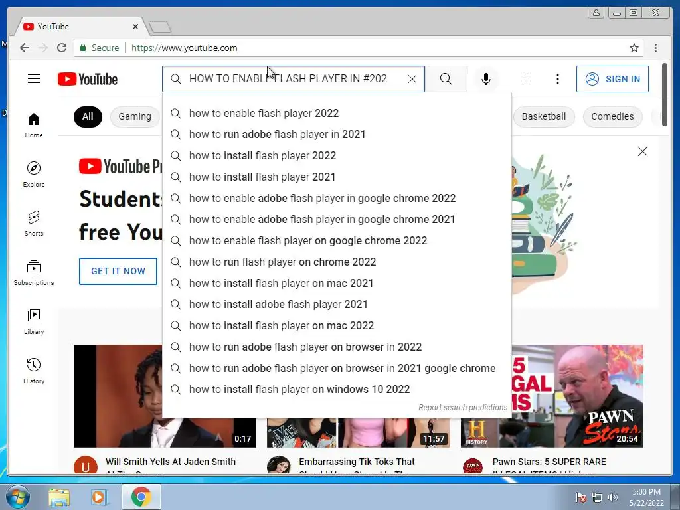680x510 pixels.
Task: Open Library in the sidebar
Action: click(34, 321)
